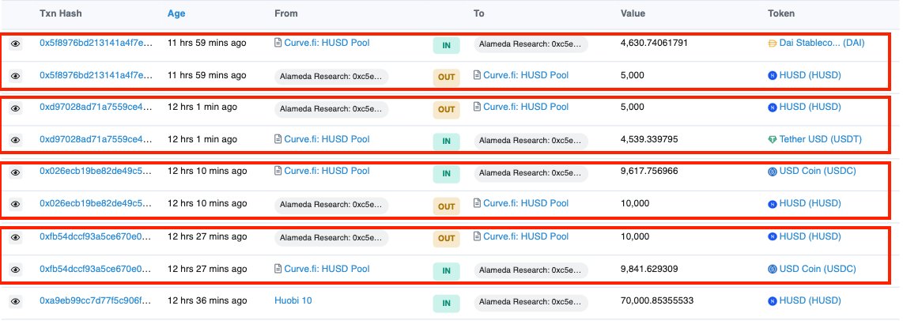The width and height of the screenshot is (903, 321).
Task: Click the HUSD logo in the 70,000.85355533 row
Action: coord(773,300)
